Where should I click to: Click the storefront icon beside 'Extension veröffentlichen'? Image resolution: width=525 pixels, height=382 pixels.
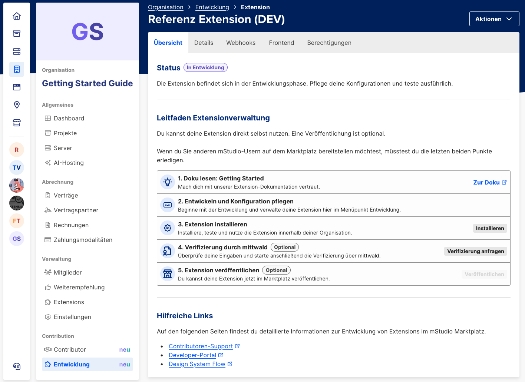168,274
